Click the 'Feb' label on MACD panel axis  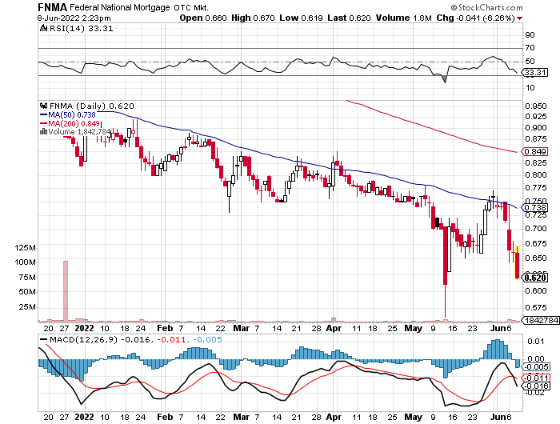[x=165, y=417]
